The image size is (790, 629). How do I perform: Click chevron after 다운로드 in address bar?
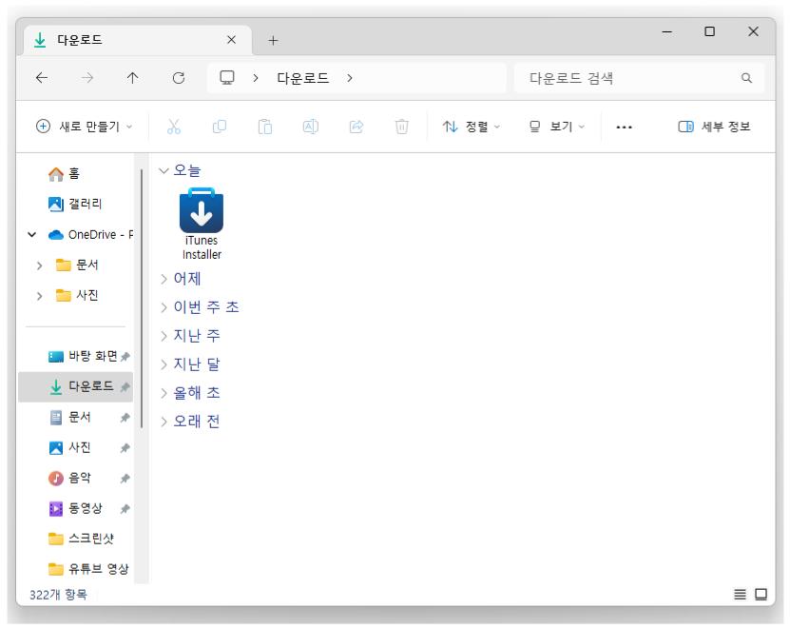pyautogui.click(x=350, y=78)
